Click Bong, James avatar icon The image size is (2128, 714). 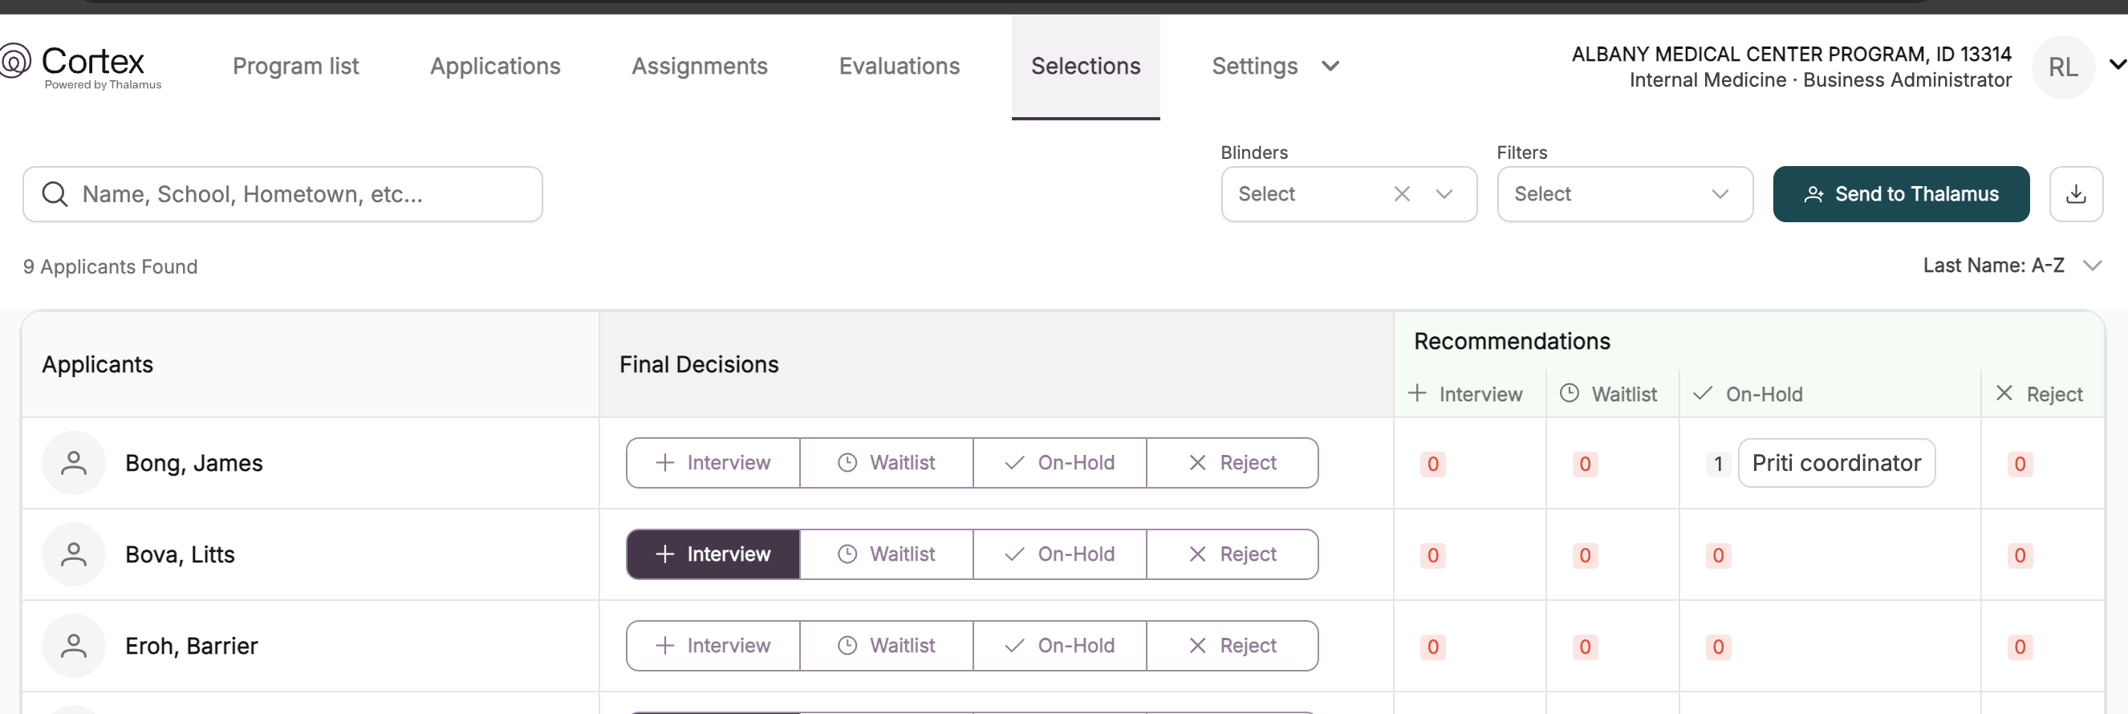pyautogui.click(x=74, y=463)
